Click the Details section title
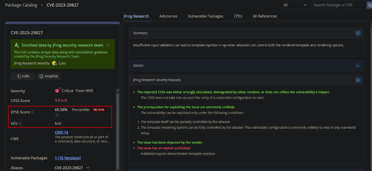Image resolution: width=372 pixels, height=171 pixels. coord(138,66)
